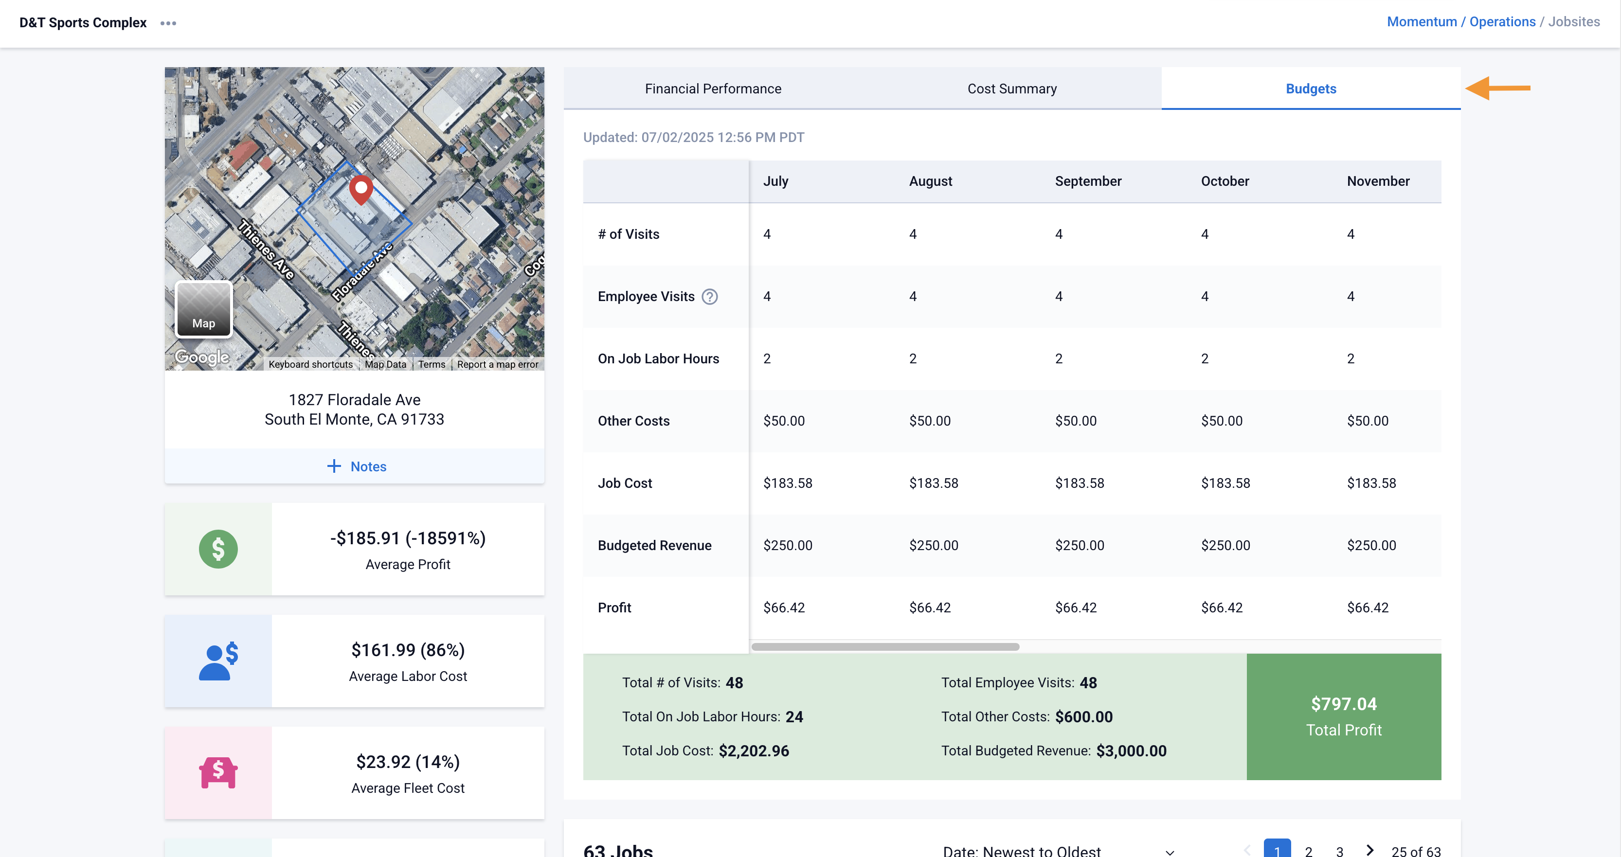Switch to the Cost Summary tab
This screenshot has width=1621, height=857.
coord(1012,89)
